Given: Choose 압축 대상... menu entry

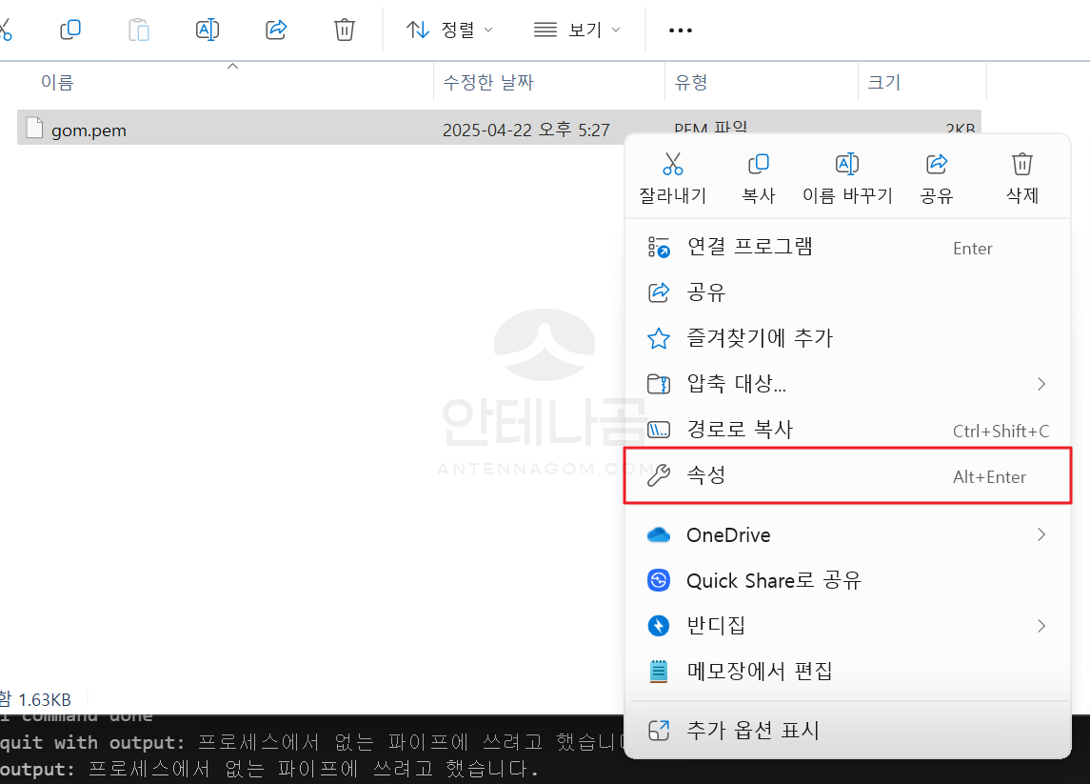Looking at the screenshot, I should click(x=847, y=383).
